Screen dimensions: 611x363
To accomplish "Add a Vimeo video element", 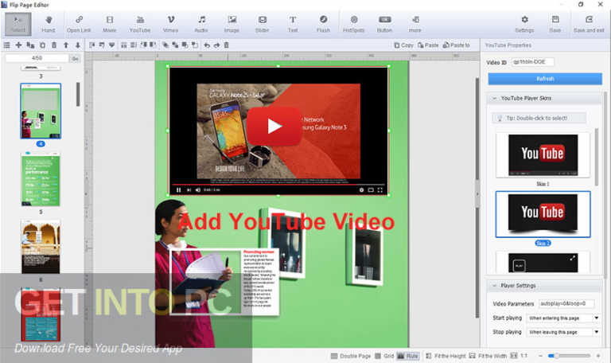I will pyautogui.click(x=171, y=24).
